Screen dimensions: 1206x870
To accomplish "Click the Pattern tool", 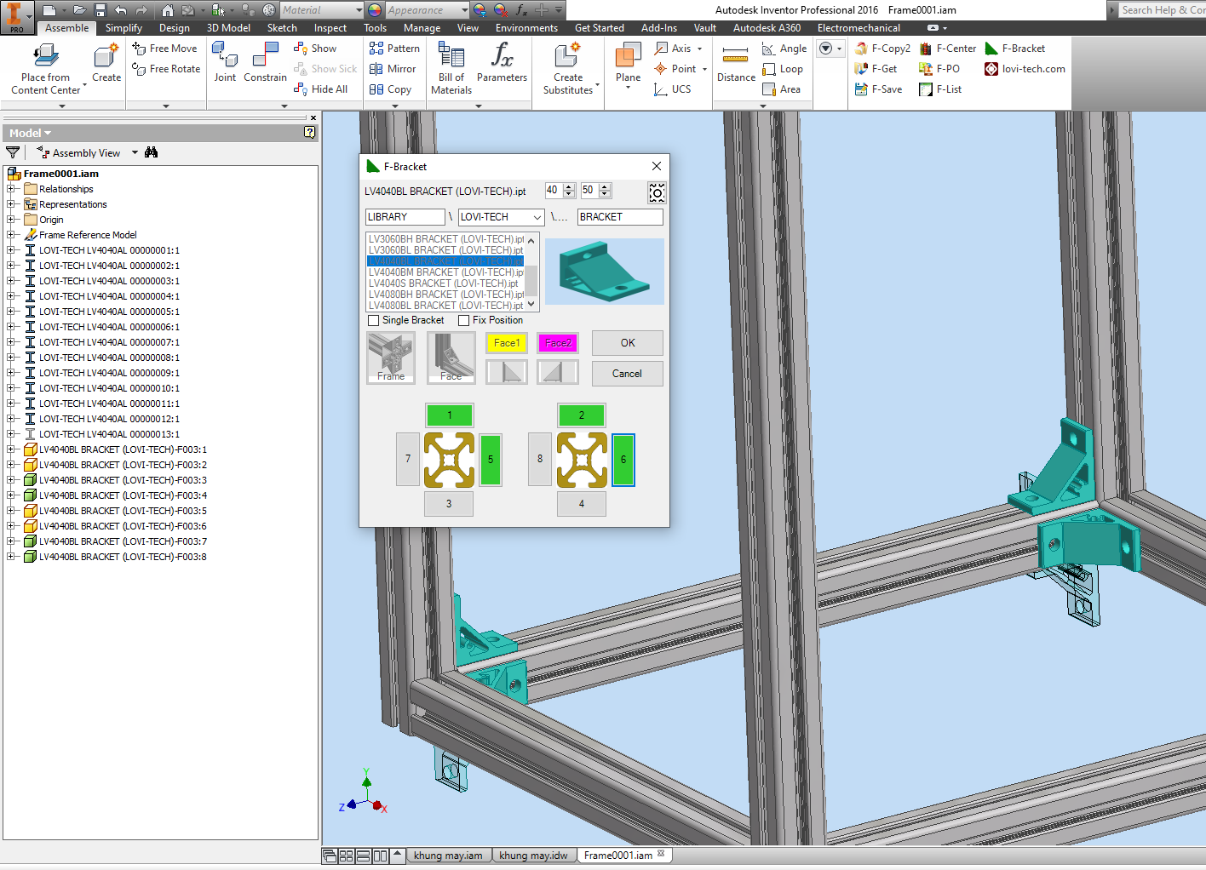I will coord(394,49).
